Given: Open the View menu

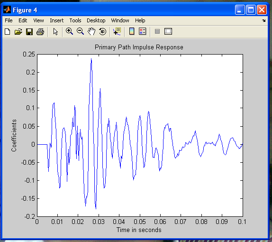Looking at the screenshot, I should pos(38,20).
